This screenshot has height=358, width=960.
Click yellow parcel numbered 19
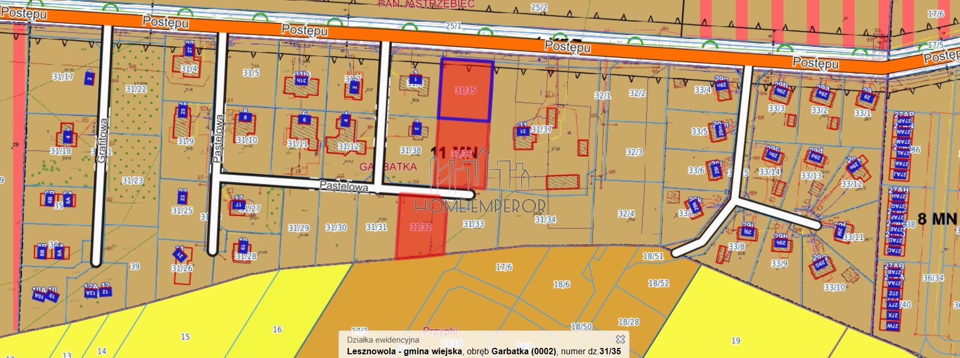coord(735,340)
